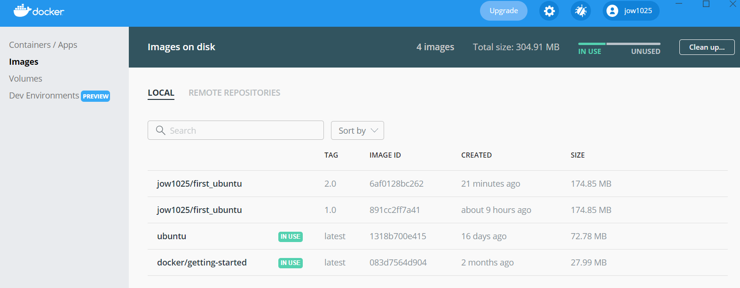Click the about 9 hours ago value
This screenshot has width=740, height=288.
pos(496,210)
